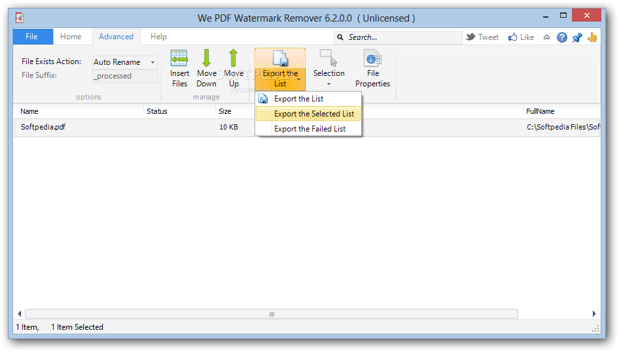Click the save icon beside Export the List
619x352 pixels.
coord(263,99)
